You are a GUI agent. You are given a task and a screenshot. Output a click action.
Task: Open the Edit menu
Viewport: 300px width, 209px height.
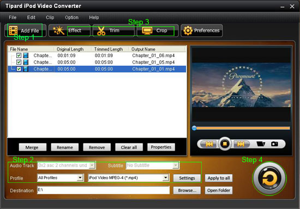[x=31, y=17]
